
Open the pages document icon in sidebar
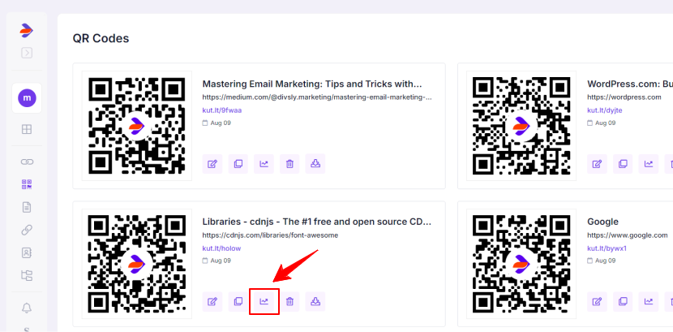point(27,207)
